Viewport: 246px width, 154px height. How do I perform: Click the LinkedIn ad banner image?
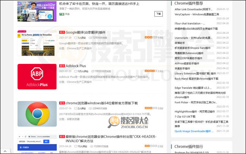37,11
